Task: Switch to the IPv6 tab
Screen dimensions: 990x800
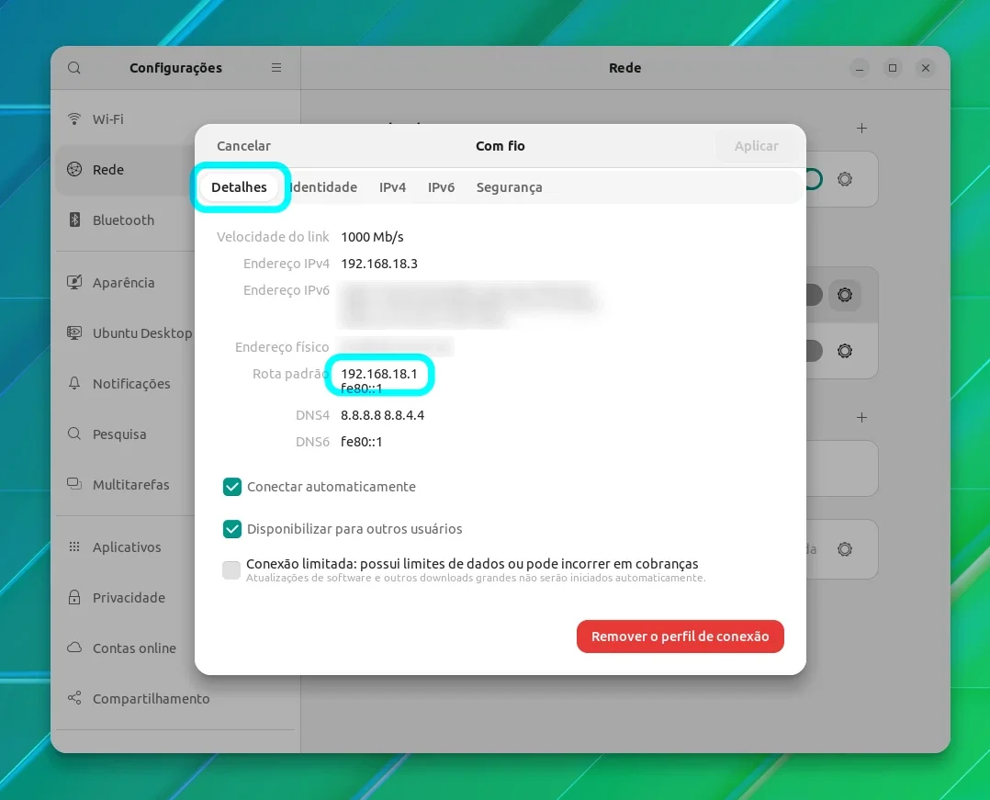Action: 442,187
